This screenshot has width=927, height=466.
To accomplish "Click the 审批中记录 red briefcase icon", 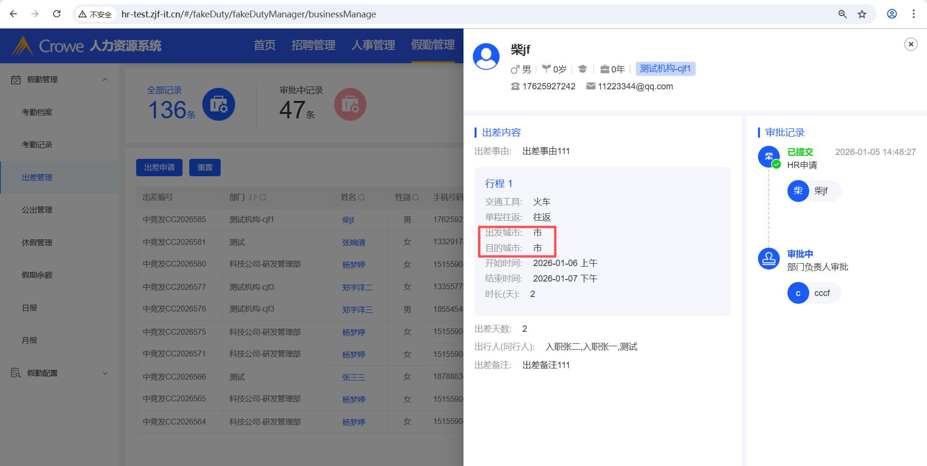I will pyautogui.click(x=350, y=104).
